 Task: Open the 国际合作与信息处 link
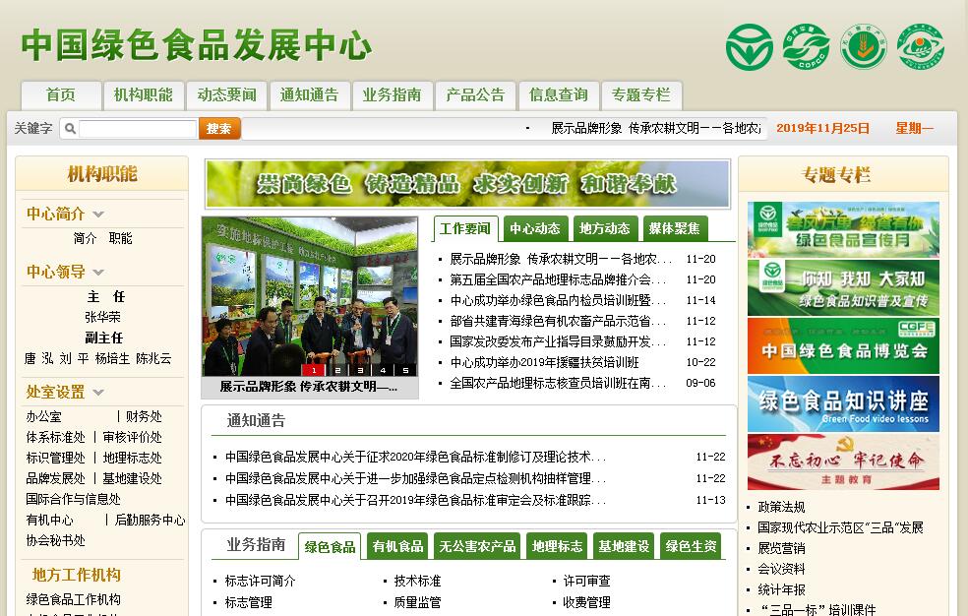pos(73,499)
